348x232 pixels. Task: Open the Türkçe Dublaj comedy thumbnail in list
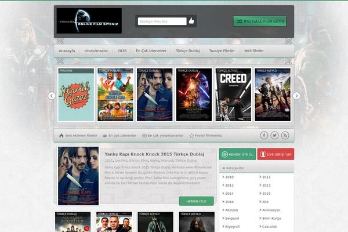coord(114,222)
